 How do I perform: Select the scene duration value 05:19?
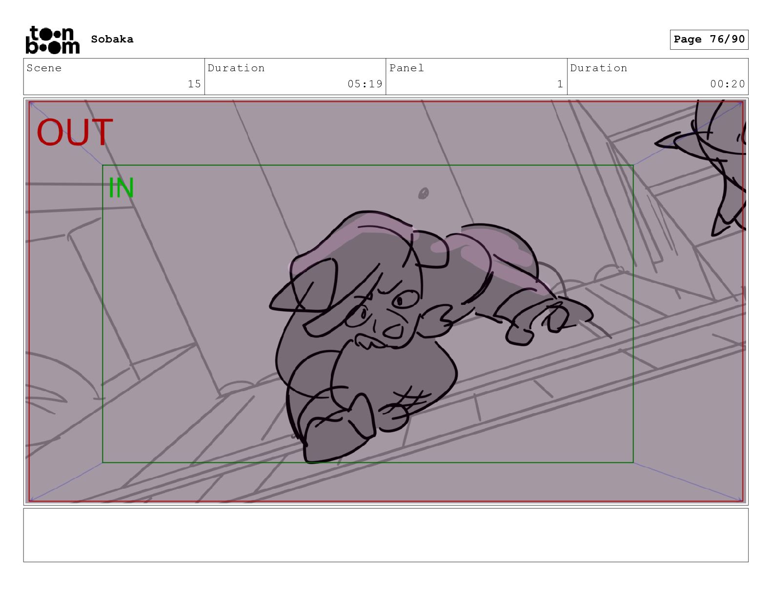365,84
